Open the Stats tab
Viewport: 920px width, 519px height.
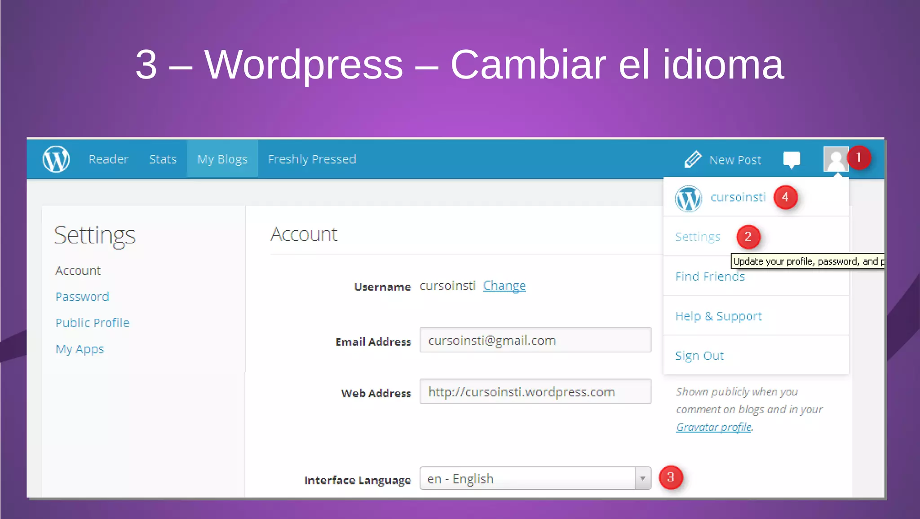(163, 159)
